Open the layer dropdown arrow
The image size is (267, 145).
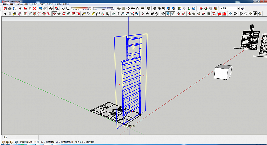(238, 8)
